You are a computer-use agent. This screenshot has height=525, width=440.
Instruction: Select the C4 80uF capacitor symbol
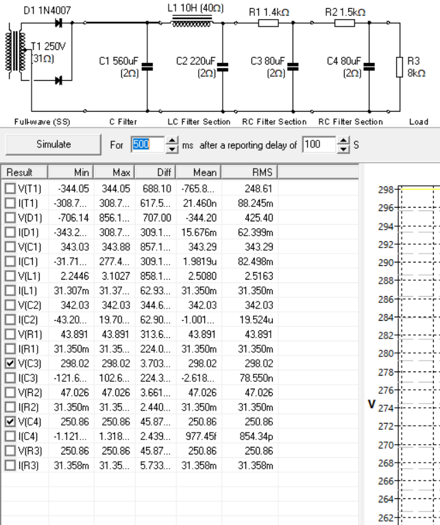pos(369,66)
